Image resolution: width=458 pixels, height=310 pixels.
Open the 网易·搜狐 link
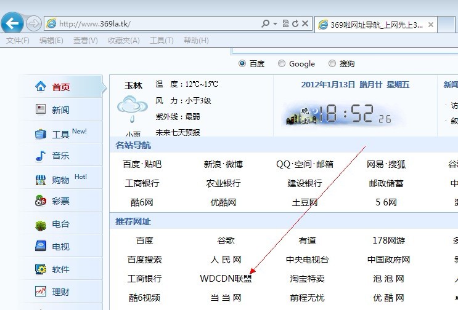(x=386, y=164)
